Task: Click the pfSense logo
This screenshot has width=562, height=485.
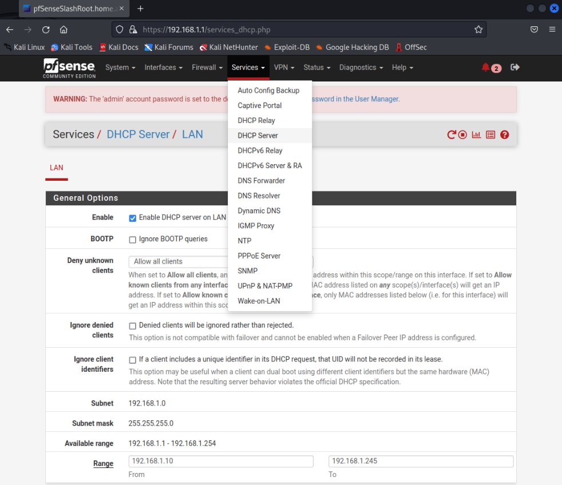Action: (69, 68)
